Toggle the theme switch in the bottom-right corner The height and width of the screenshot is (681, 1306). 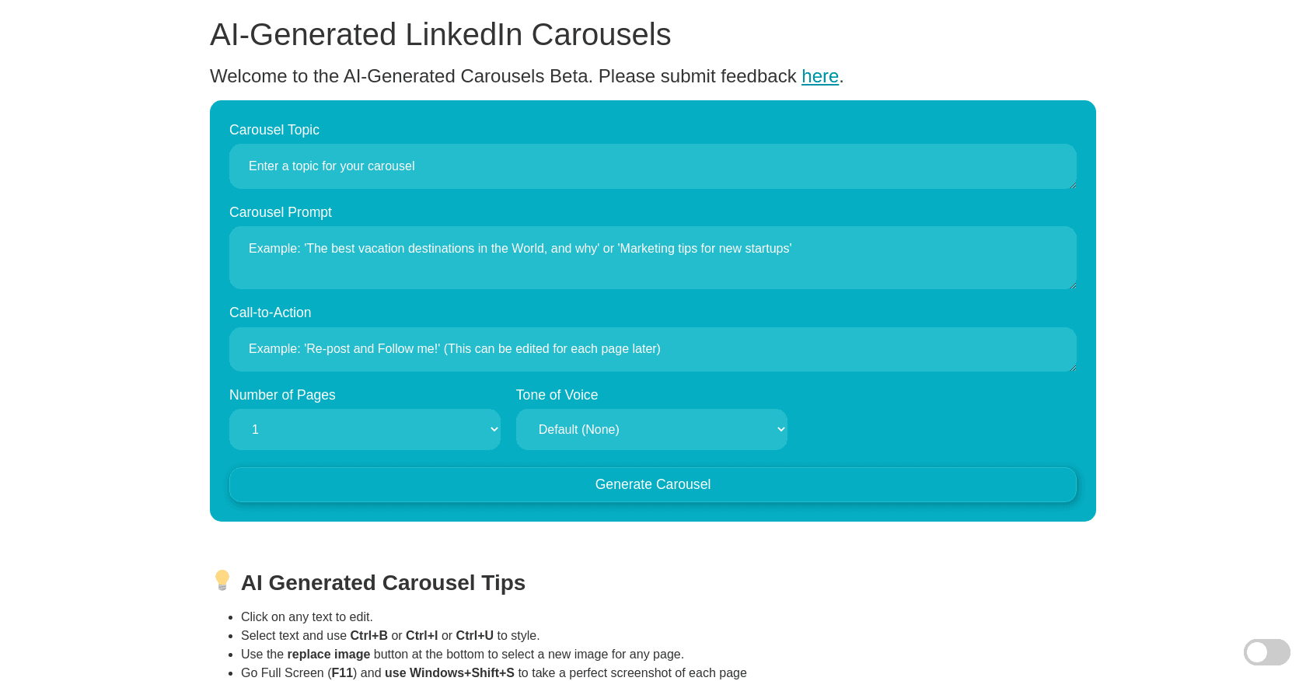click(1266, 652)
